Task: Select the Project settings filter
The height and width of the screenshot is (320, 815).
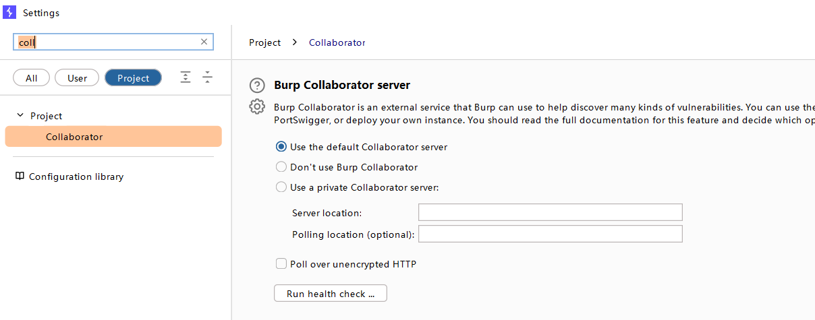Action: click(x=134, y=78)
